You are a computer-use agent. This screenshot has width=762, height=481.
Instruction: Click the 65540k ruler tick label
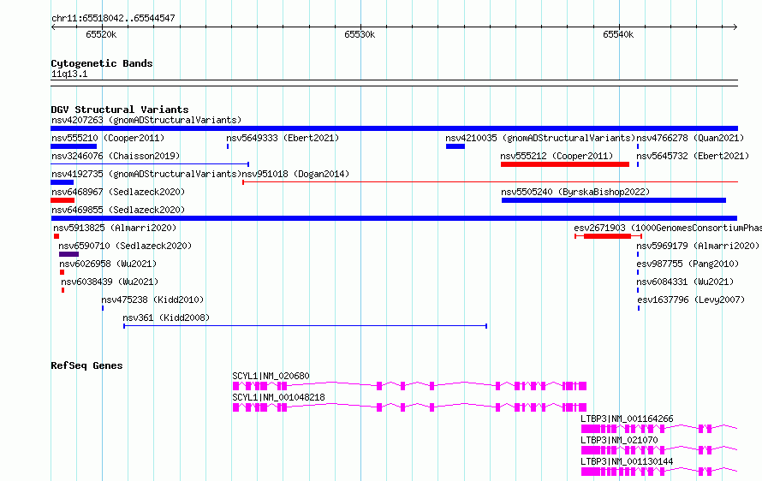coord(618,34)
